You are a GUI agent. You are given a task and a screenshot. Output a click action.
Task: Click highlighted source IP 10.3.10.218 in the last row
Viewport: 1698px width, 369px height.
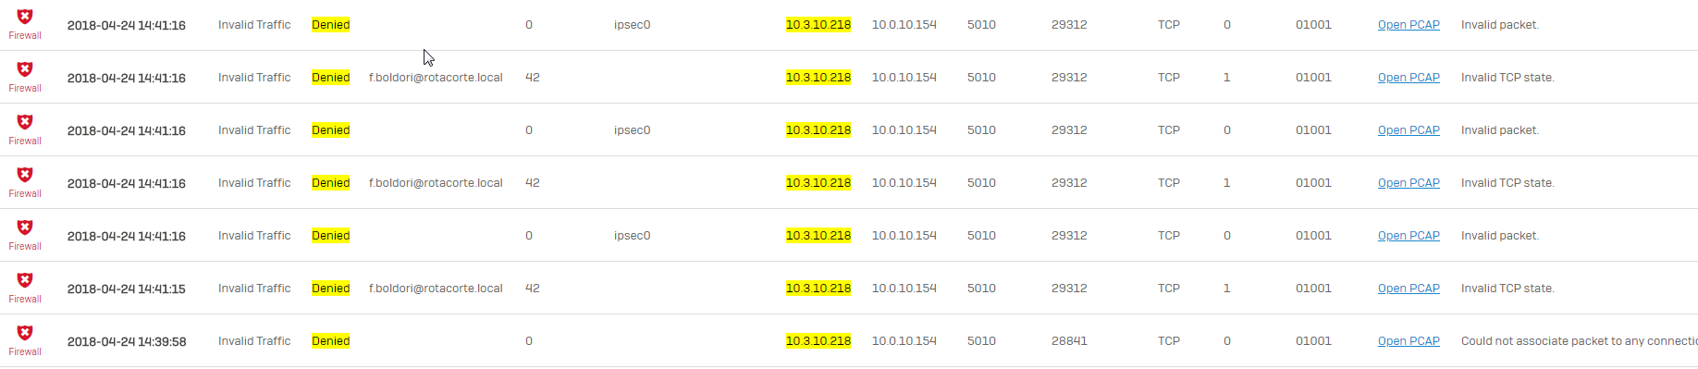pyautogui.click(x=818, y=341)
